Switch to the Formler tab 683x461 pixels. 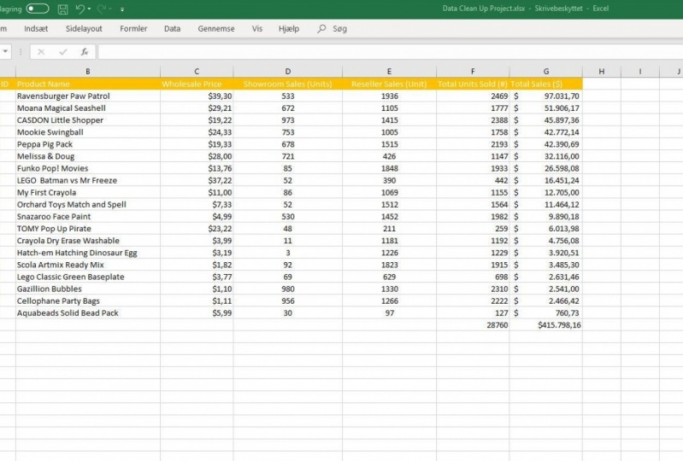click(x=133, y=29)
